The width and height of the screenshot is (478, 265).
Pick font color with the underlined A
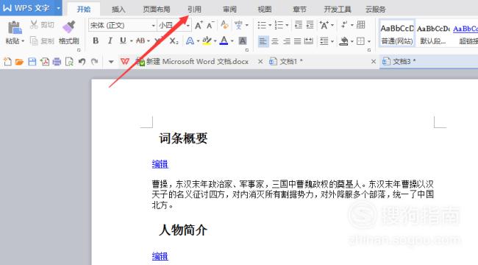pos(224,40)
